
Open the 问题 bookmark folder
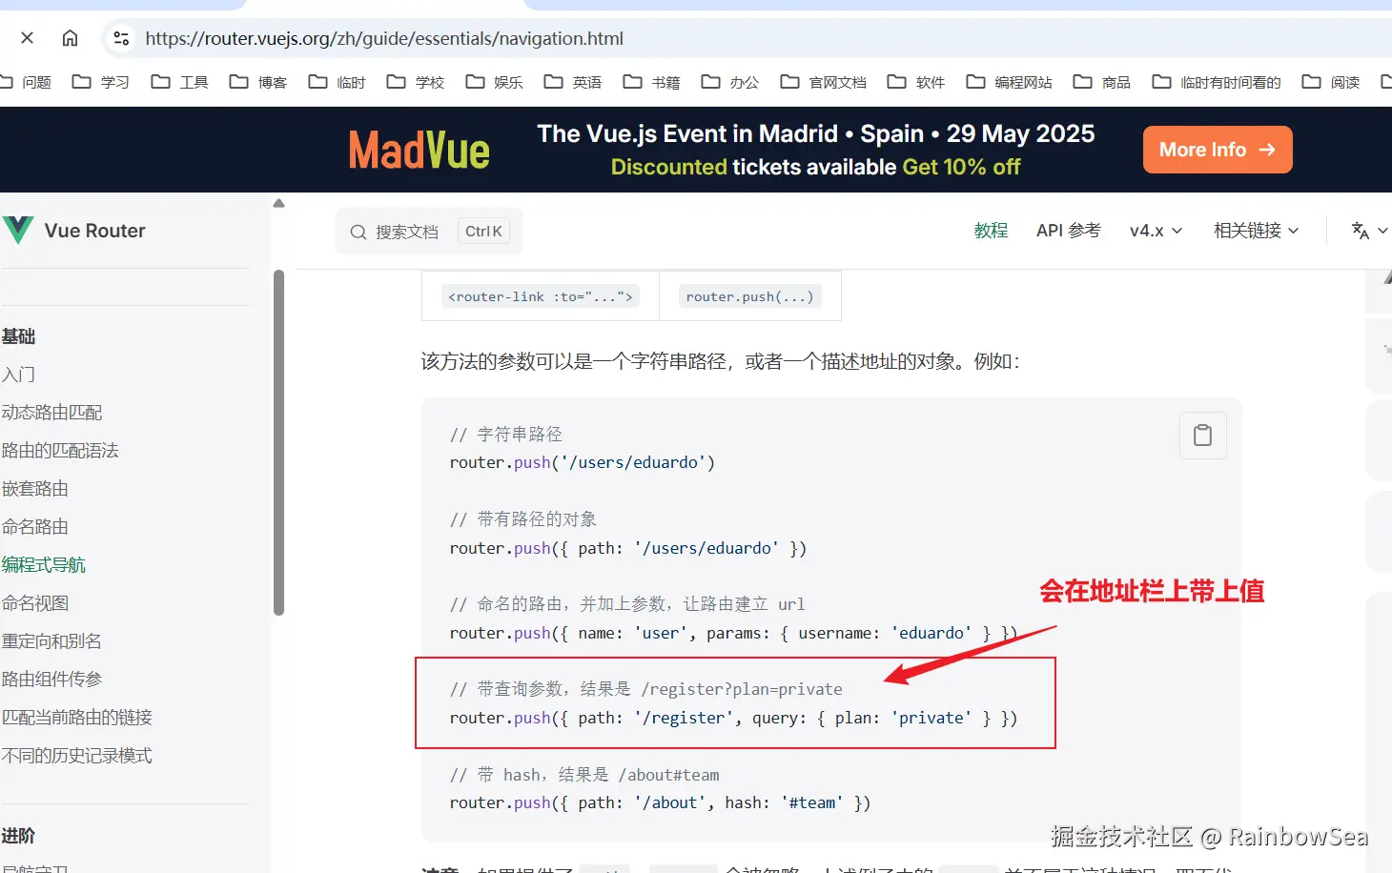click(26, 82)
